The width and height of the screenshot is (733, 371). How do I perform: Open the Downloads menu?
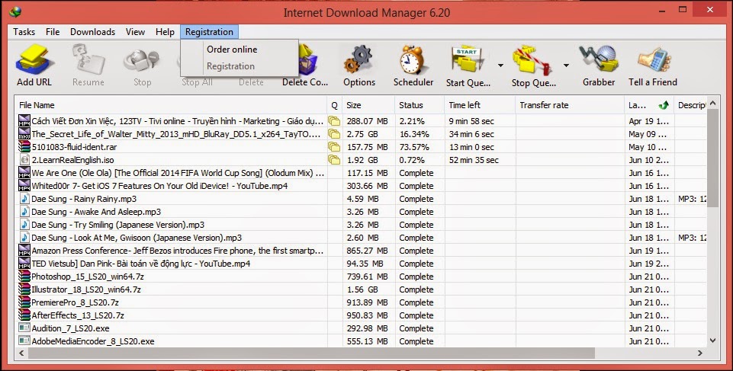pyautogui.click(x=92, y=32)
